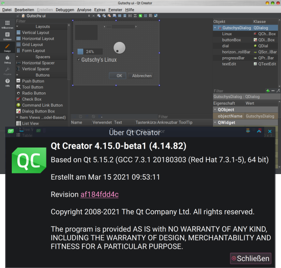
Task: Pick the Command Link Button widget icon
Action: pyautogui.click(x=18, y=105)
